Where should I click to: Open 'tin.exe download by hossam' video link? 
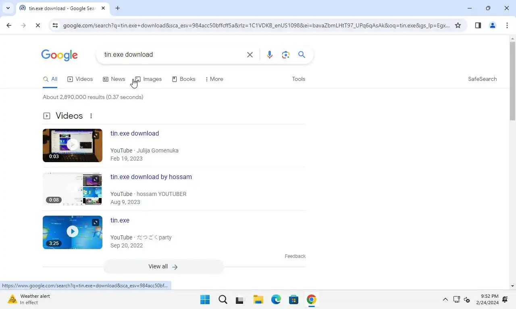click(151, 177)
